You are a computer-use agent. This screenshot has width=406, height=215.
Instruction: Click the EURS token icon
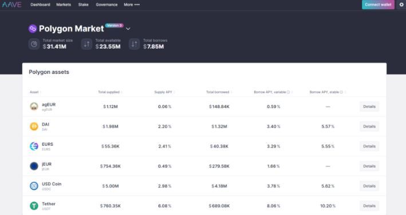[34, 146]
